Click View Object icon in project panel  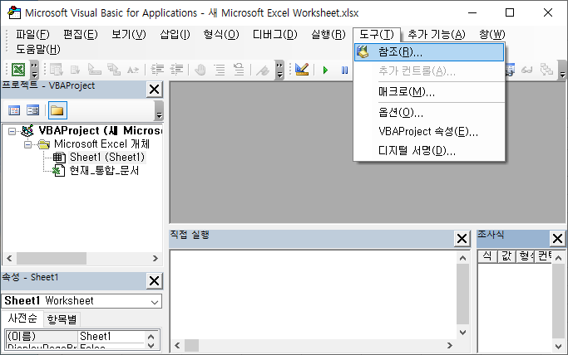[33, 110]
